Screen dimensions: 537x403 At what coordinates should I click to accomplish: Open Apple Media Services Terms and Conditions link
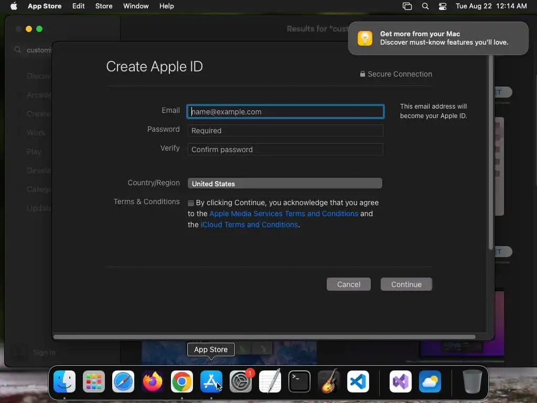284,214
